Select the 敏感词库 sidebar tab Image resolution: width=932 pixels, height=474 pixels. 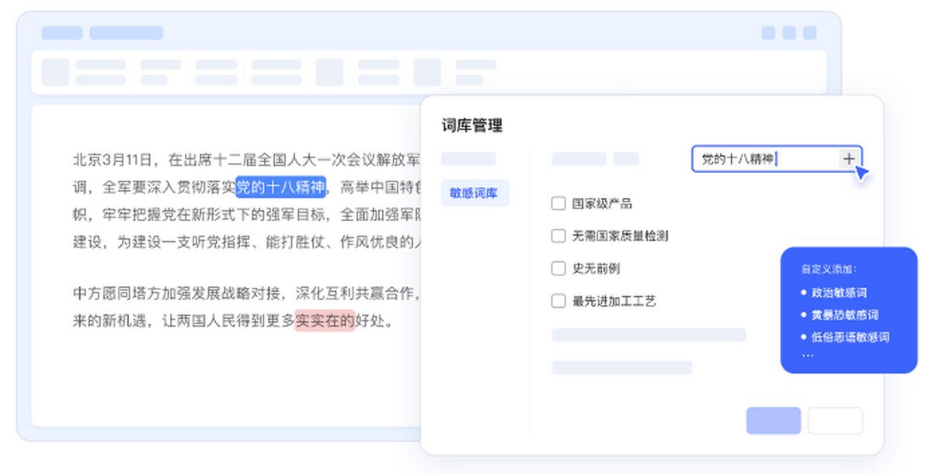pyautogui.click(x=475, y=192)
